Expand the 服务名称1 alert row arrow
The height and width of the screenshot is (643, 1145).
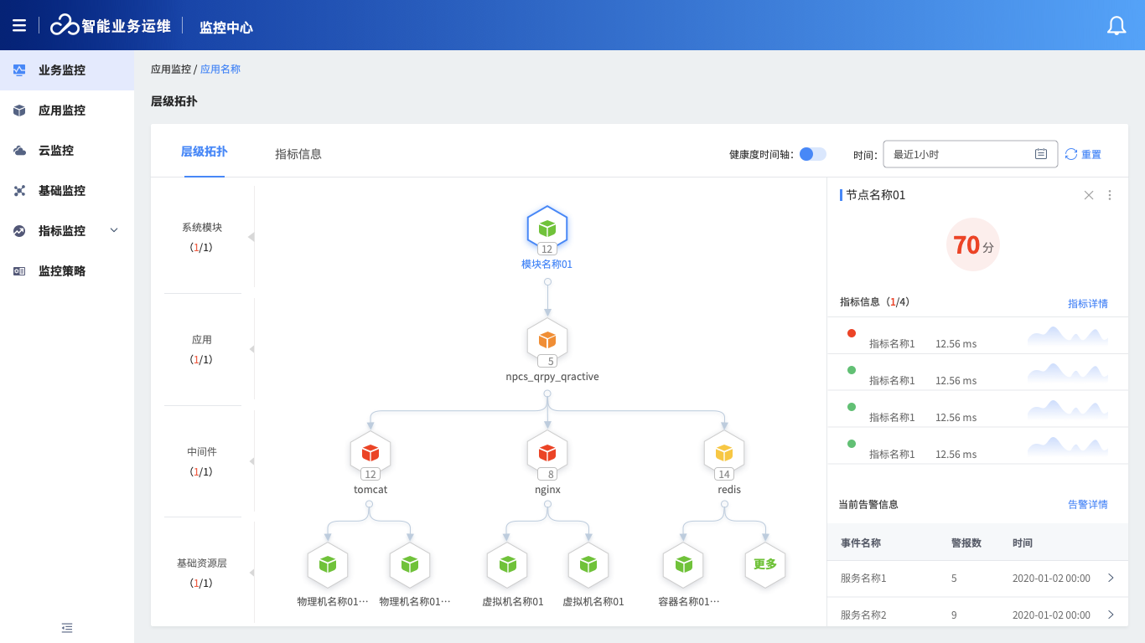tap(1111, 578)
